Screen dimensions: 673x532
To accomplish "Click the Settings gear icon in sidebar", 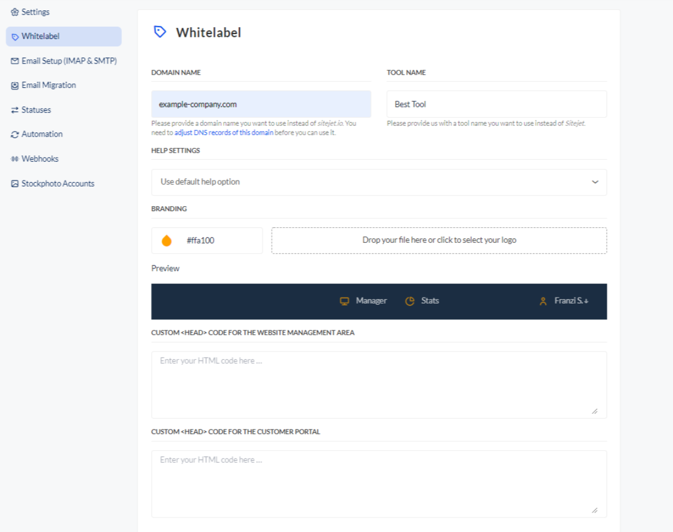I will pyautogui.click(x=14, y=12).
